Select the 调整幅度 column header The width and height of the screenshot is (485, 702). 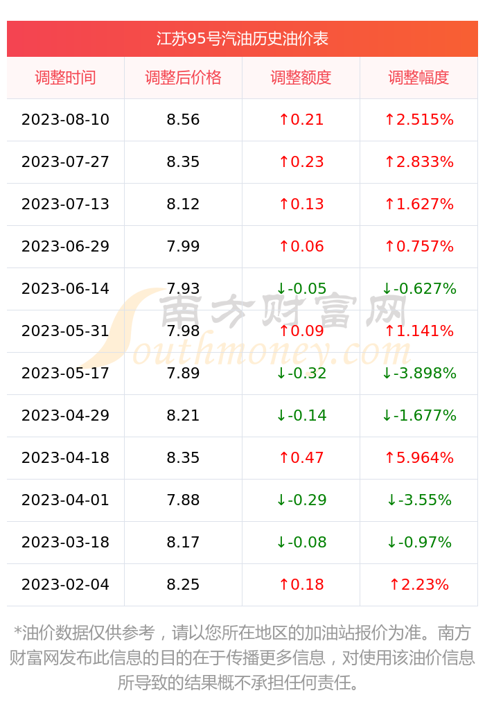point(418,78)
